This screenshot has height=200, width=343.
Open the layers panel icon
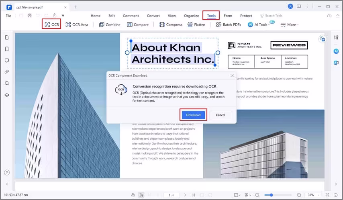point(7,95)
